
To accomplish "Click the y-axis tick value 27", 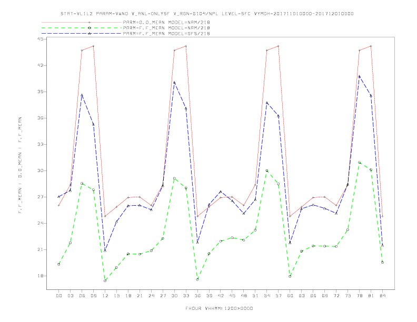I will pos(42,197).
